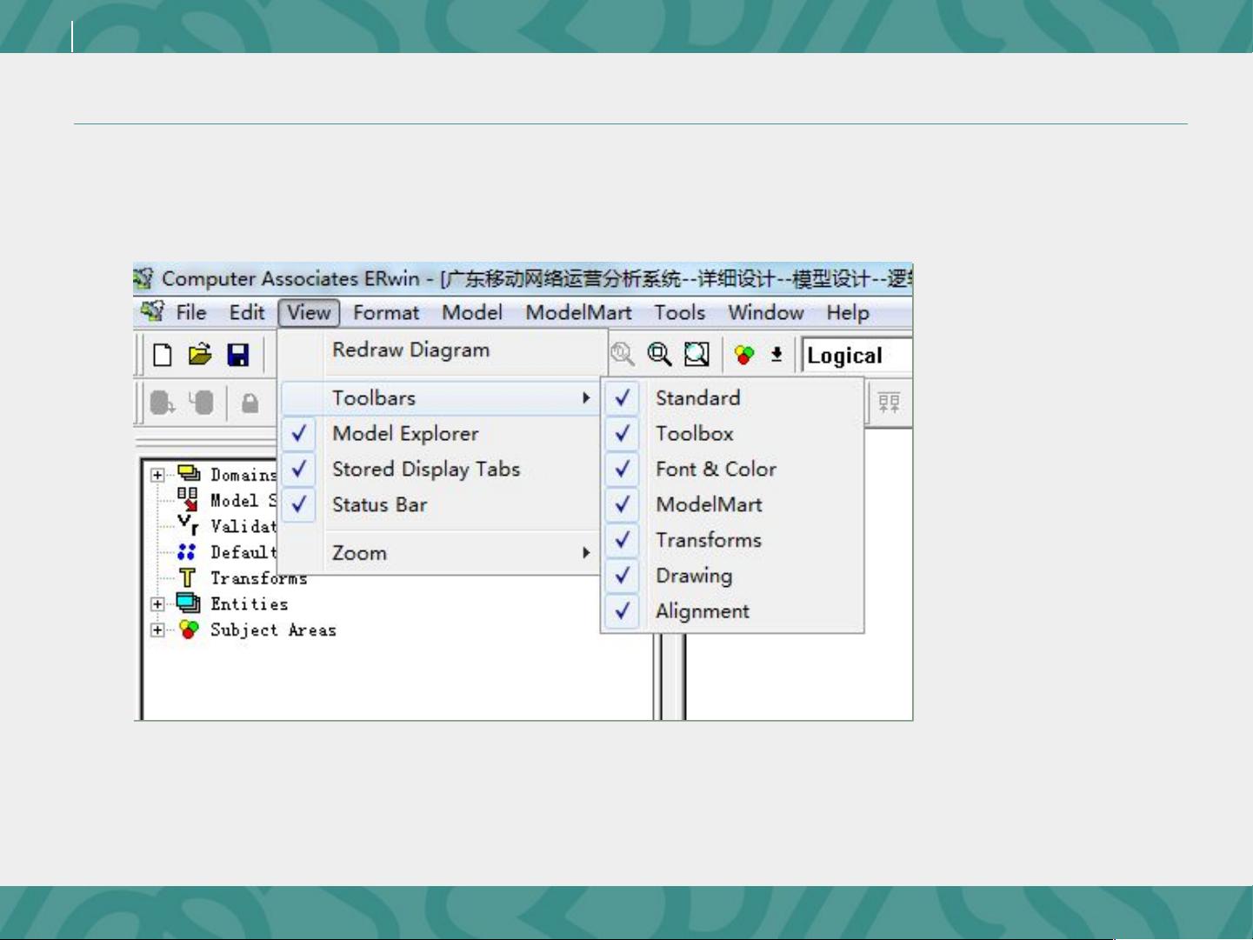
Task: Open the ModelMart menu
Action: click(x=578, y=312)
